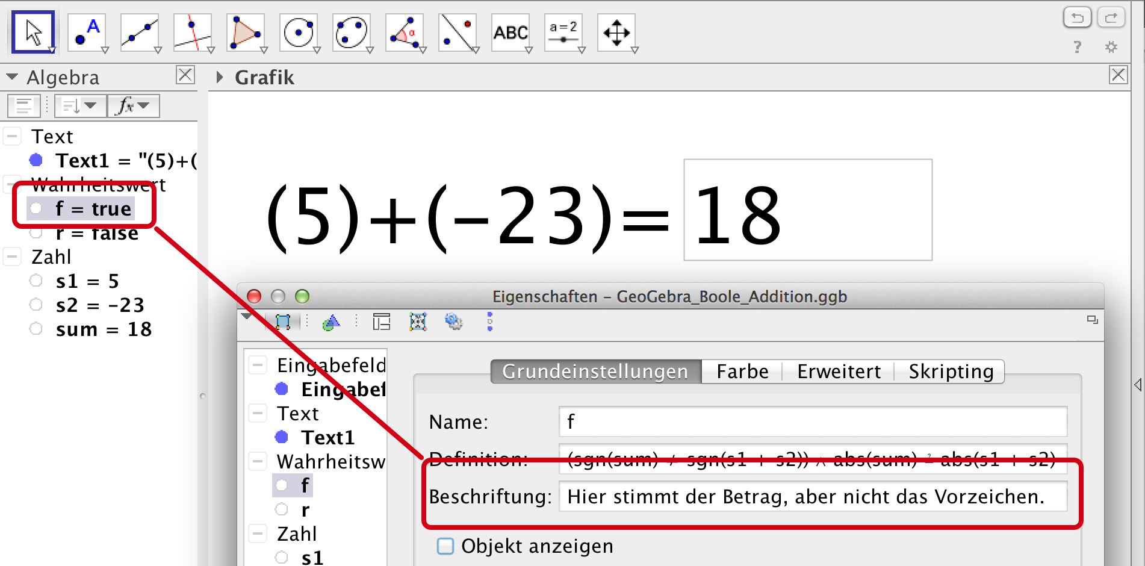Toggle visibility of s1 in Algebra
The height and width of the screenshot is (566, 1145).
pyautogui.click(x=36, y=281)
